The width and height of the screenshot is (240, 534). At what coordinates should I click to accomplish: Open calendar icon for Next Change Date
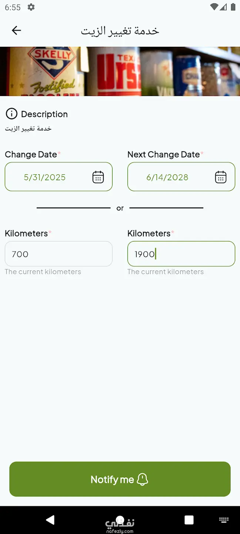click(221, 177)
